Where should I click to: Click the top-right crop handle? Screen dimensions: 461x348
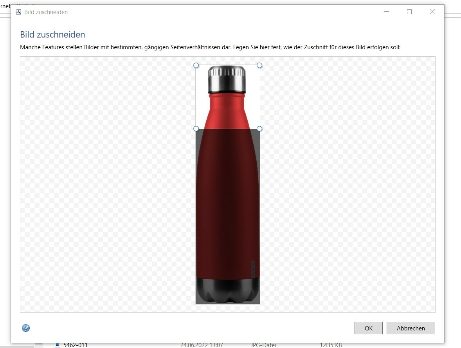tap(259, 65)
